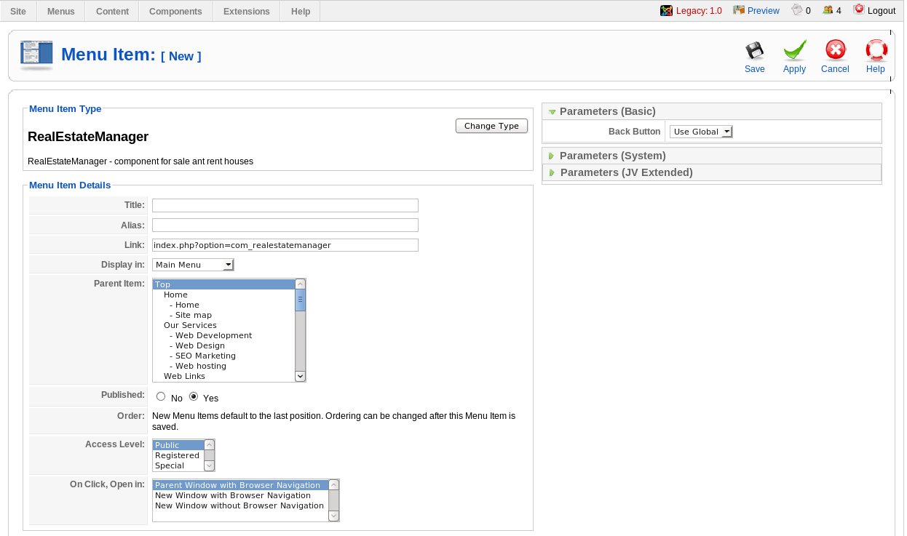Click the Access Level list down scroll arrow

pyautogui.click(x=209, y=465)
